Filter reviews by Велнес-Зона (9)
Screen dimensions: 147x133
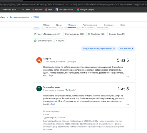pos(117,34)
